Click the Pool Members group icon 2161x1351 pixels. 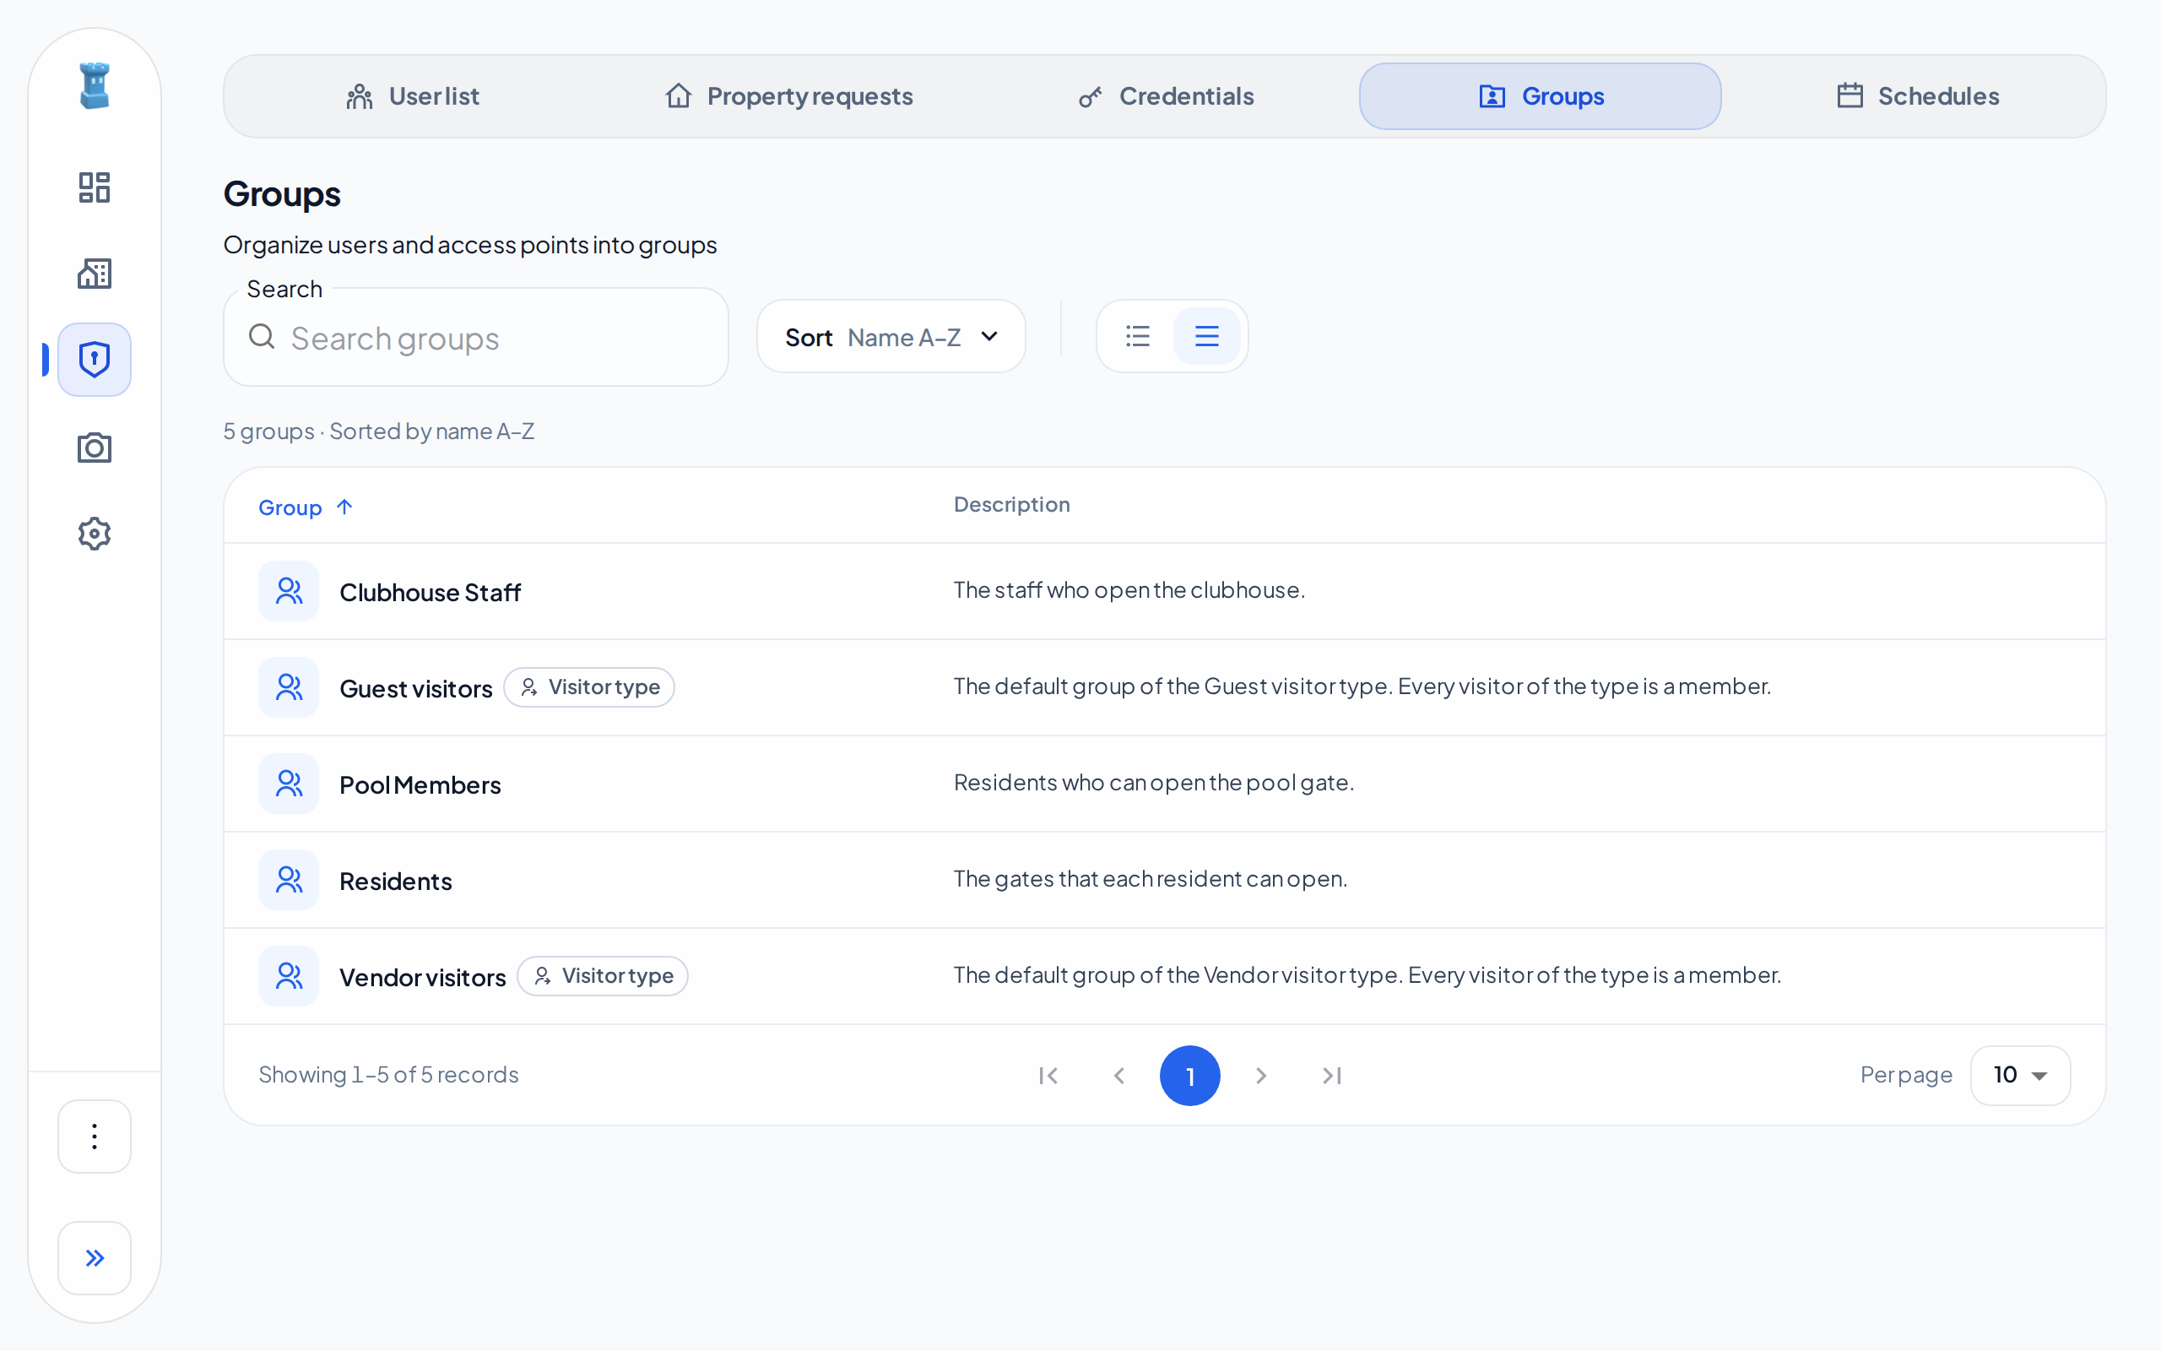pos(289,784)
